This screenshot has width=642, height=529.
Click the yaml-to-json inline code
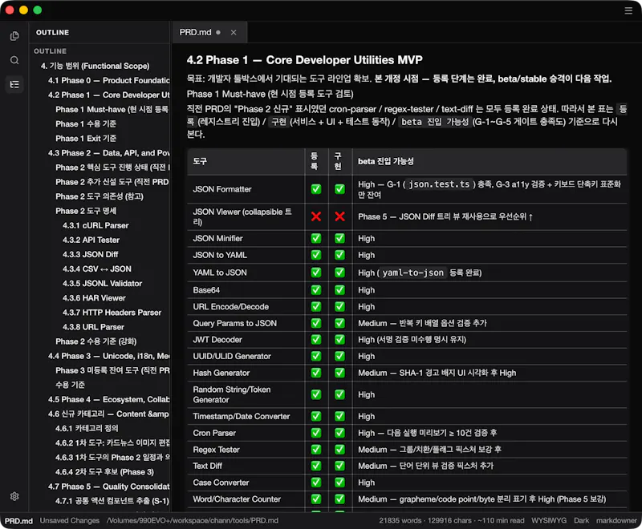(x=412, y=273)
